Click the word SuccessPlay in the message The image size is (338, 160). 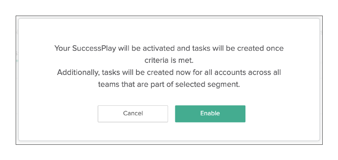click(94, 48)
